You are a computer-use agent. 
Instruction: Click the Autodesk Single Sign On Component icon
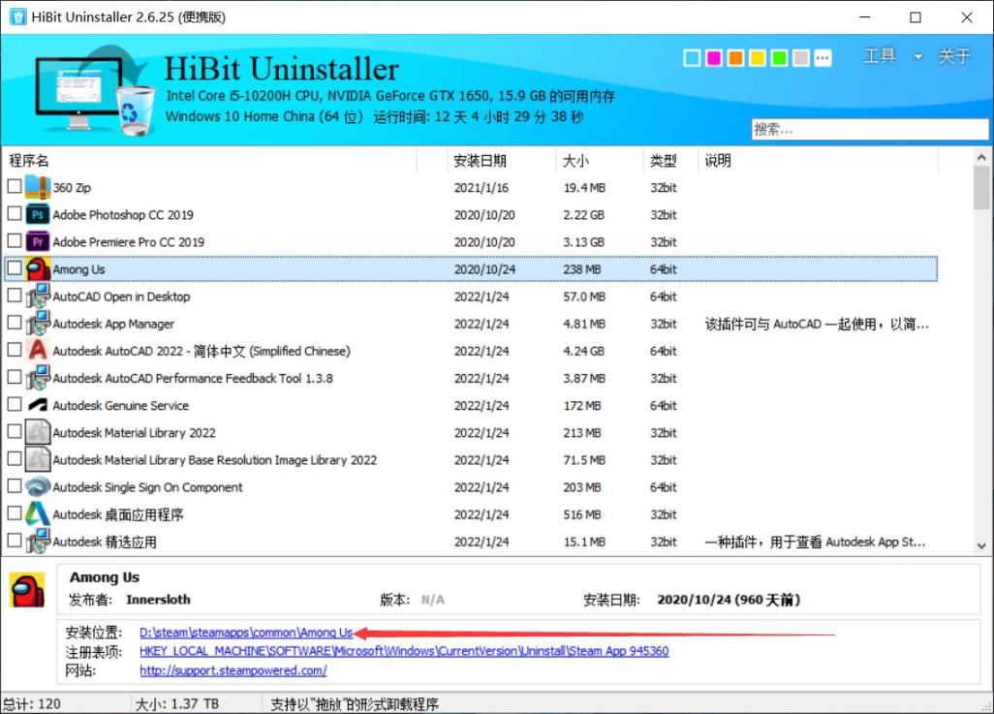pyautogui.click(x=38, y=487)
